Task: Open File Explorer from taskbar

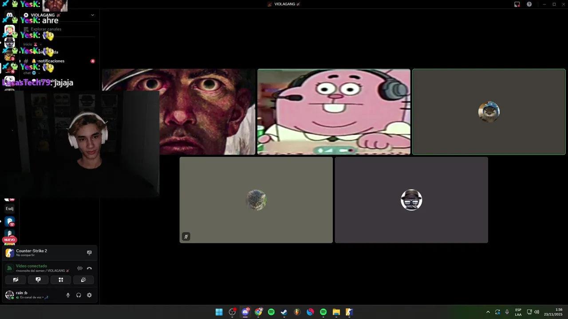Action: tap(336, 312)
